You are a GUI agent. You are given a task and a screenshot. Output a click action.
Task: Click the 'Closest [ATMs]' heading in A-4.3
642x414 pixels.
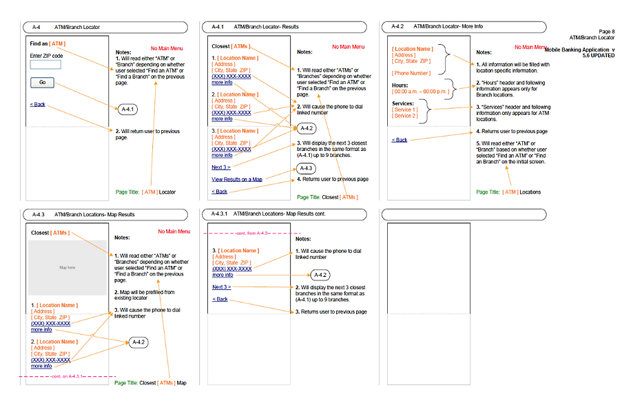[50, 233]
